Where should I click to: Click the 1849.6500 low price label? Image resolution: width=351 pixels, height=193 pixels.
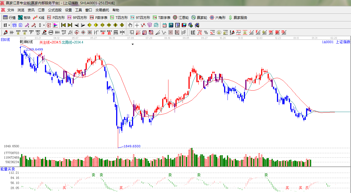tap(132, 146)
